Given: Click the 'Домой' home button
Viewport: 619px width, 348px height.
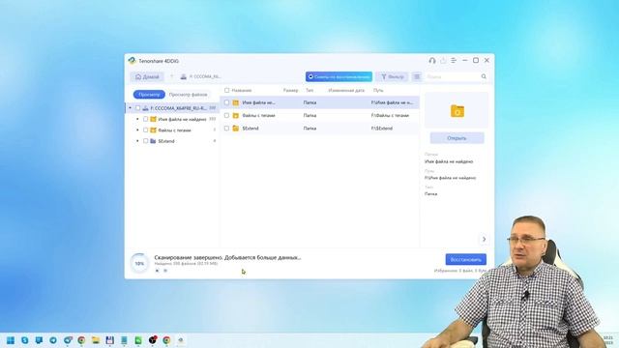Looking at the screenshot, I should coord(147,76).
